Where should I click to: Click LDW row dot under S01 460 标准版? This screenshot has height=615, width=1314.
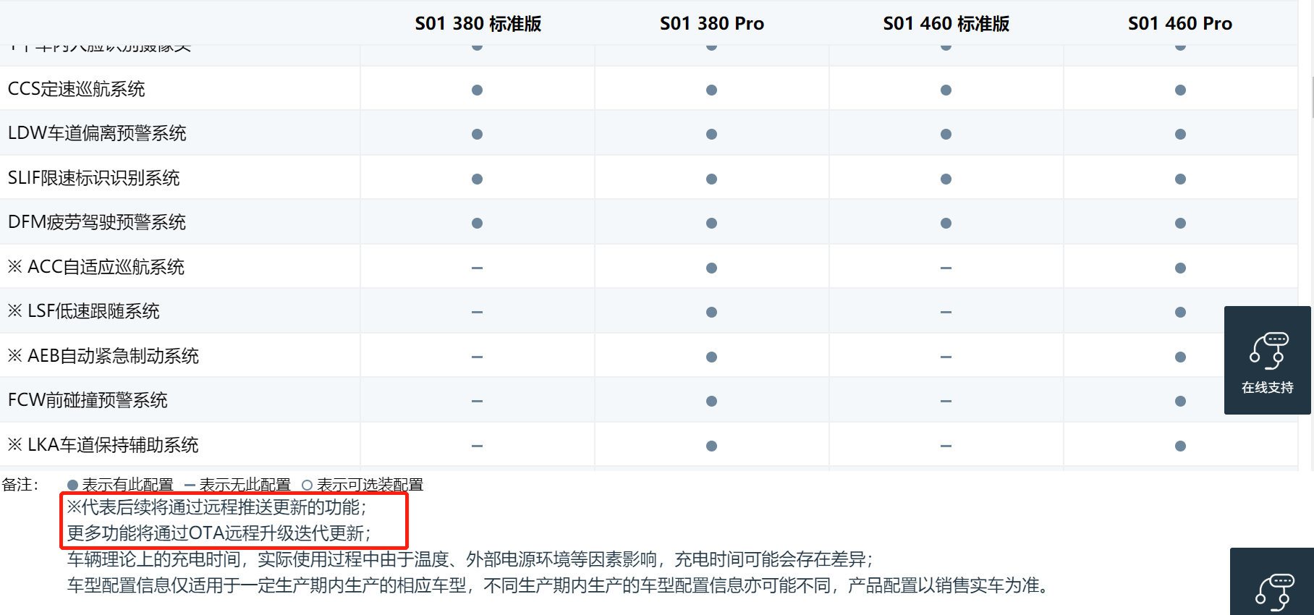click(946, 134)
